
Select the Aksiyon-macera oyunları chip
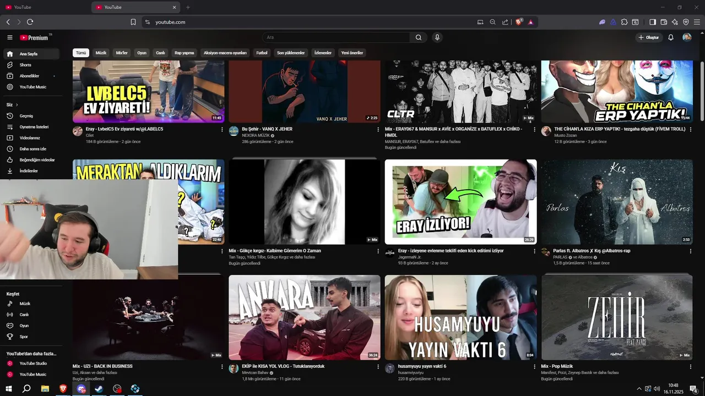click(225, 53)
